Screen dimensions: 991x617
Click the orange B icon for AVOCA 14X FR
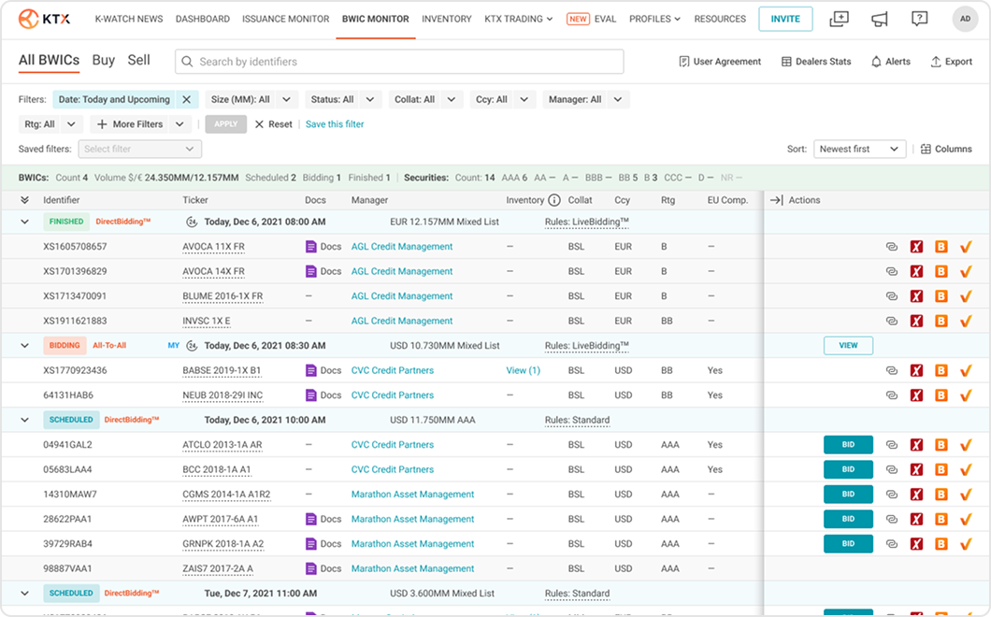click(x=941, y=272)
